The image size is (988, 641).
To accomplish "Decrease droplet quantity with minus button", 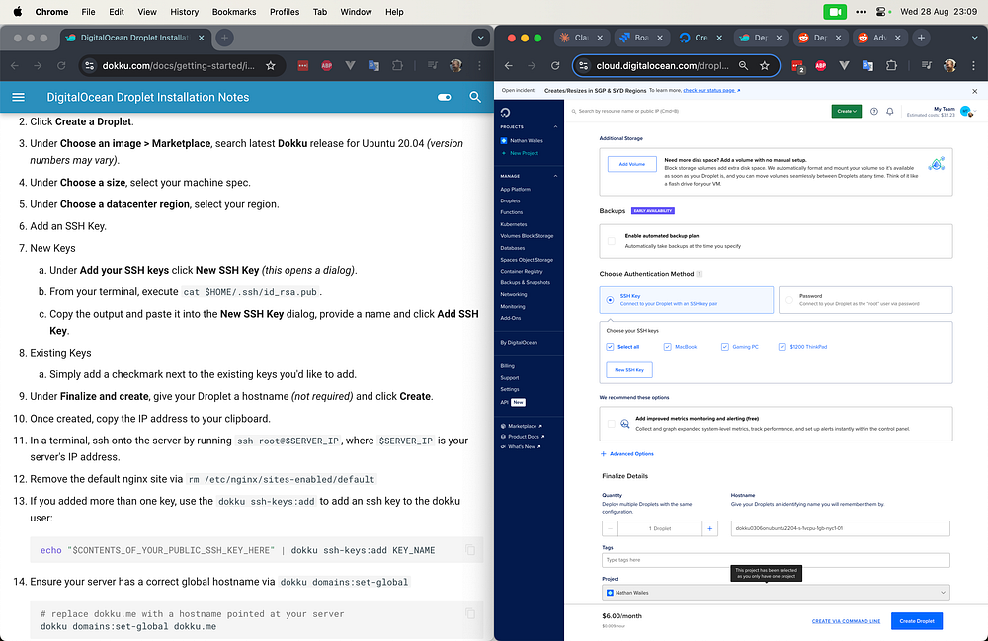I will tap(610, 528).
